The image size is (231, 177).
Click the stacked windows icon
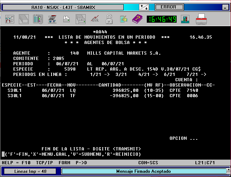(24, 19)
